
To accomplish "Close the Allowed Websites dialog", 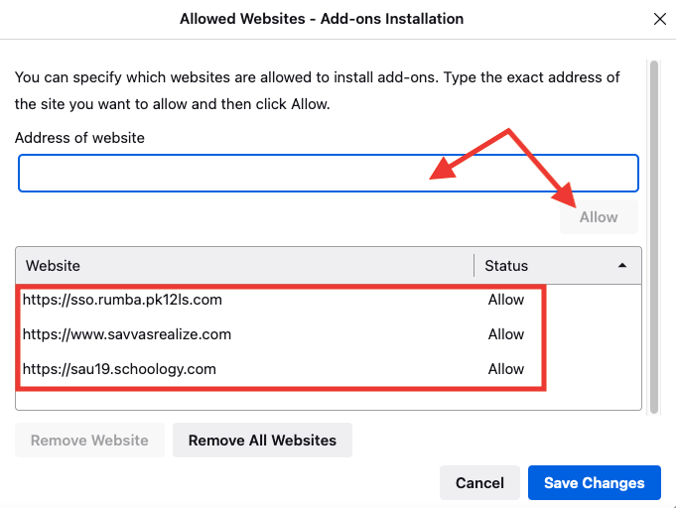I will coord(659,19).
